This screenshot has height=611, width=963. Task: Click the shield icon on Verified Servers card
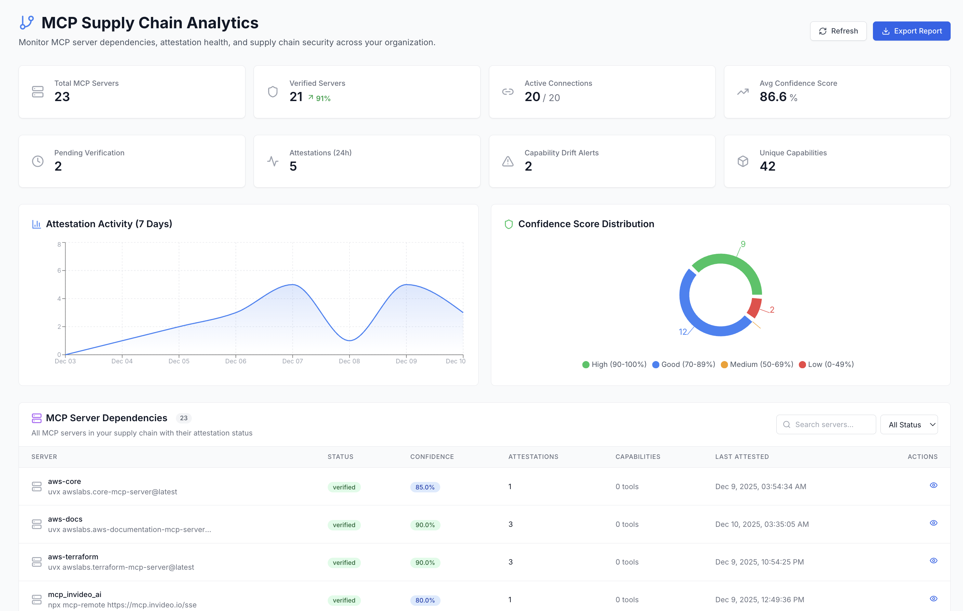coord(273,92)
